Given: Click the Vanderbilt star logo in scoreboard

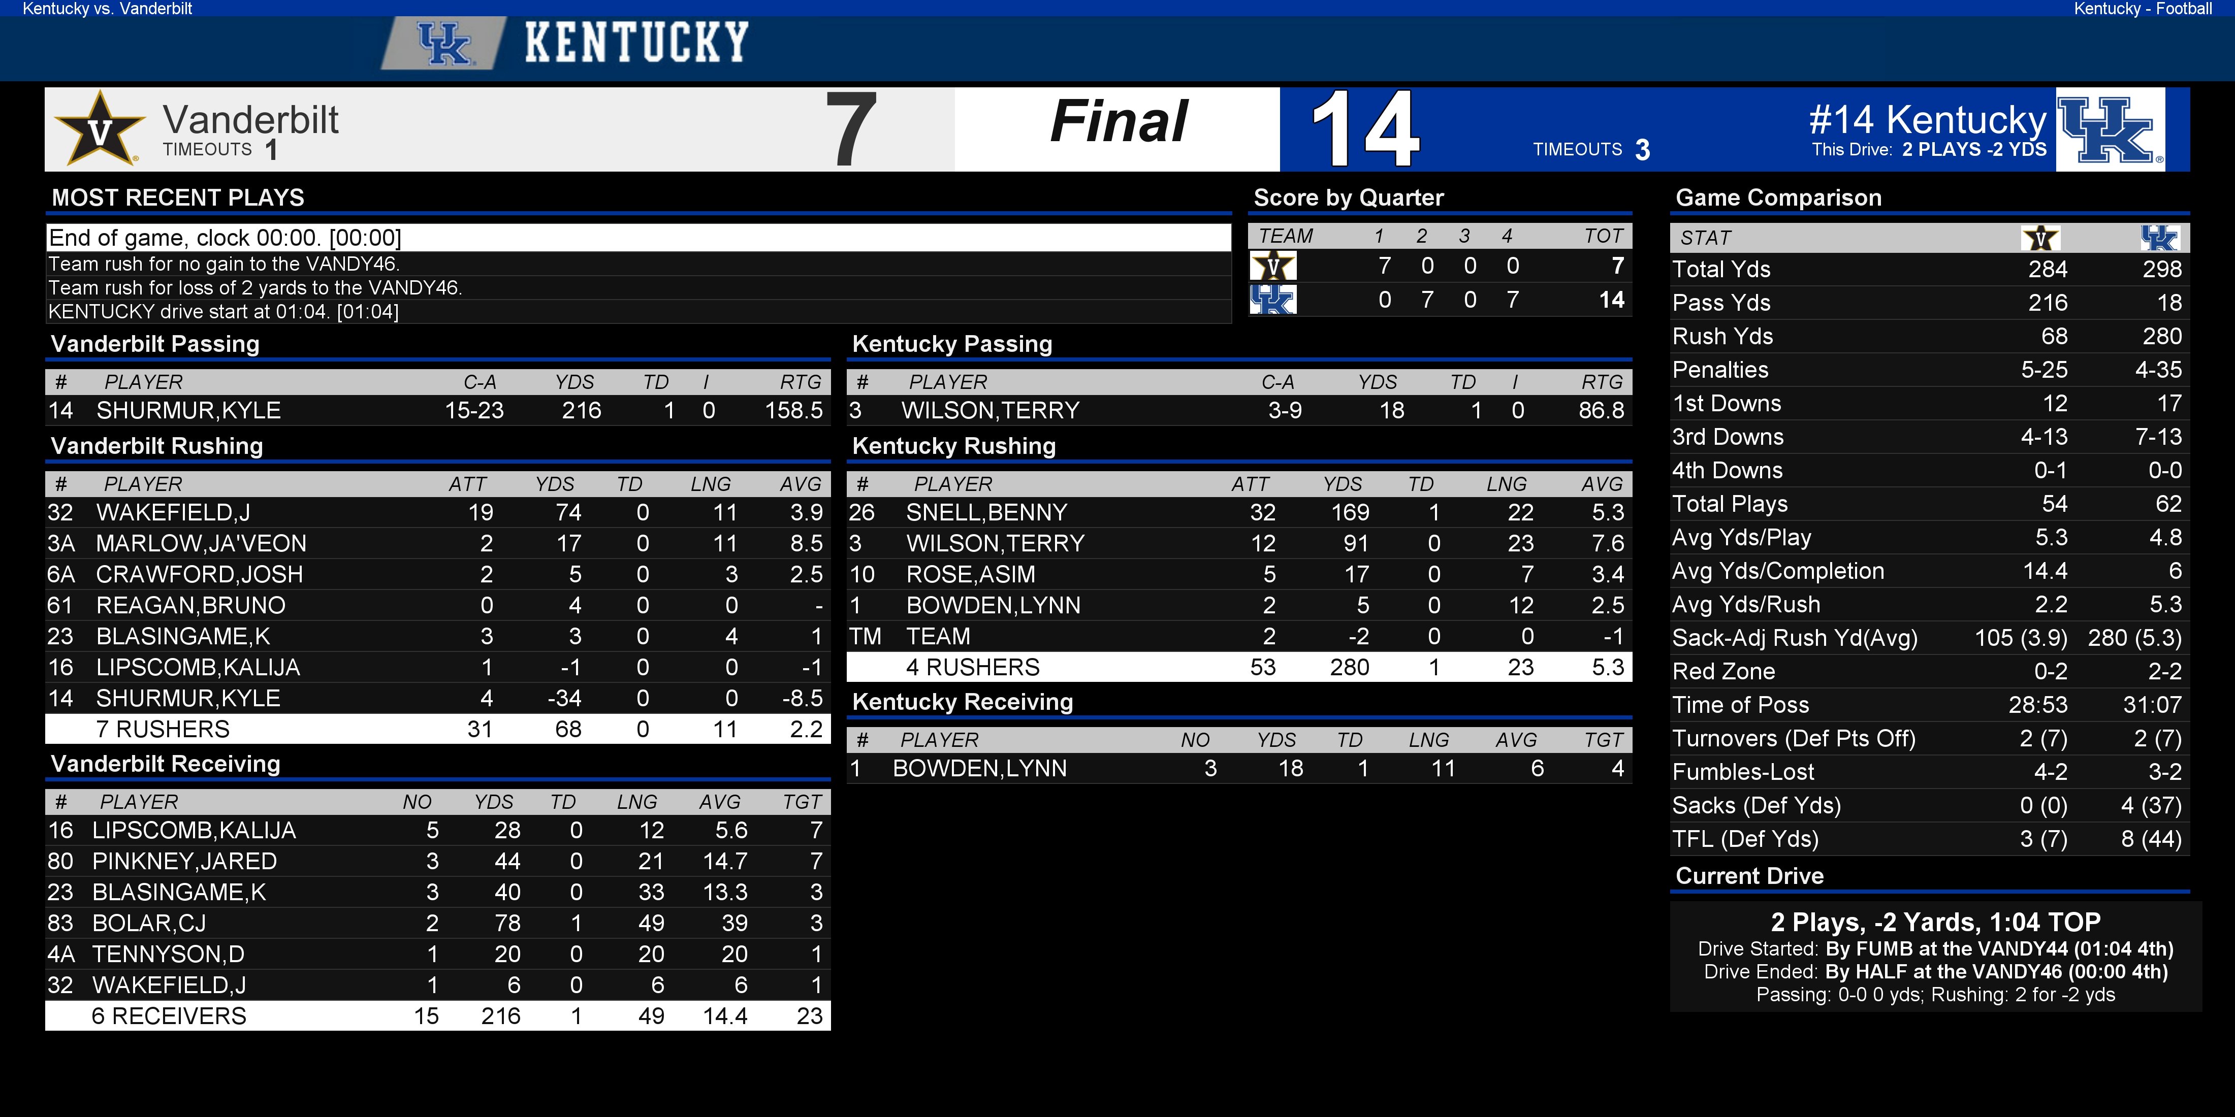Looking at the screenshot, I should pos(99,128).
